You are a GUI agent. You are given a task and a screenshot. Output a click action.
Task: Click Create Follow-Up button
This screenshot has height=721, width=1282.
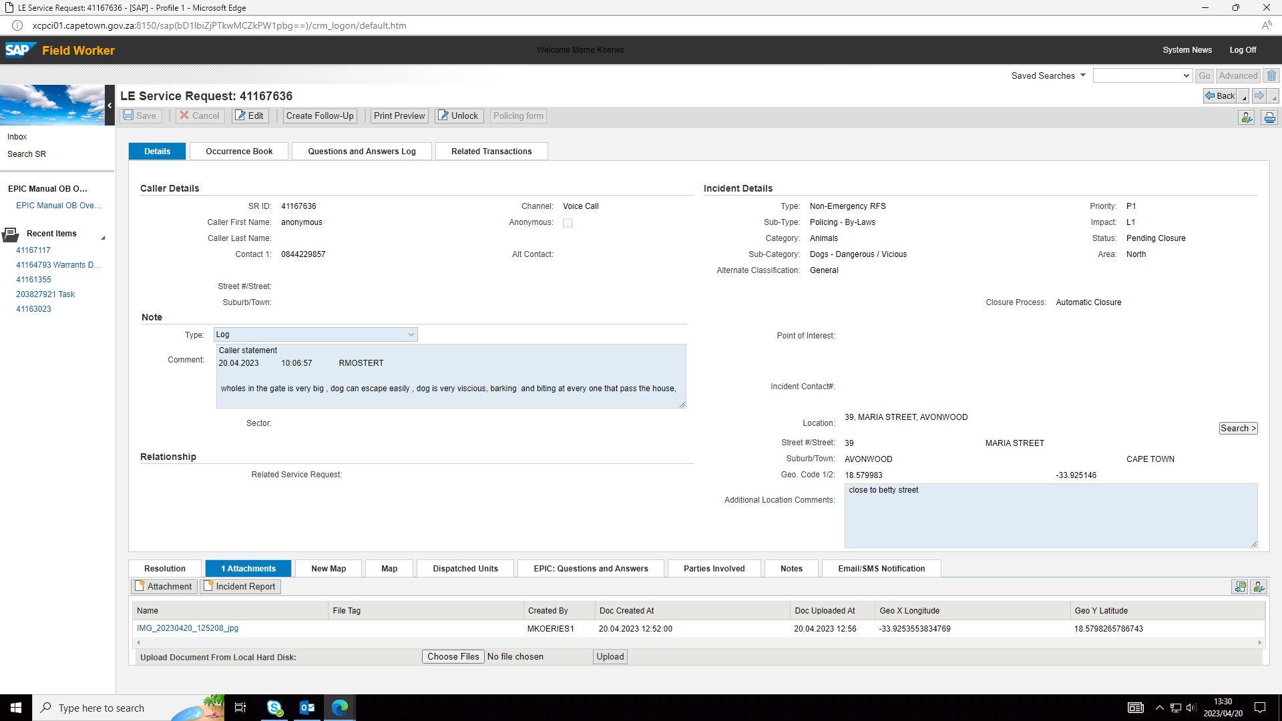(320, 115)
